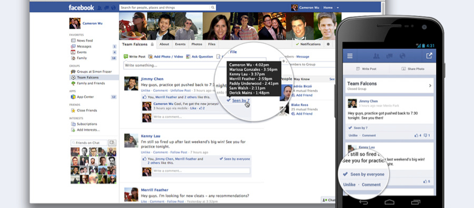Click Add Photo / Video

[166, 56]
